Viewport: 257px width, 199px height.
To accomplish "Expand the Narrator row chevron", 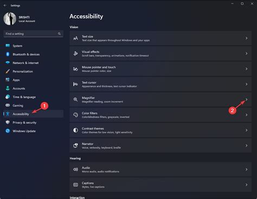I will [x=246, y=145].
